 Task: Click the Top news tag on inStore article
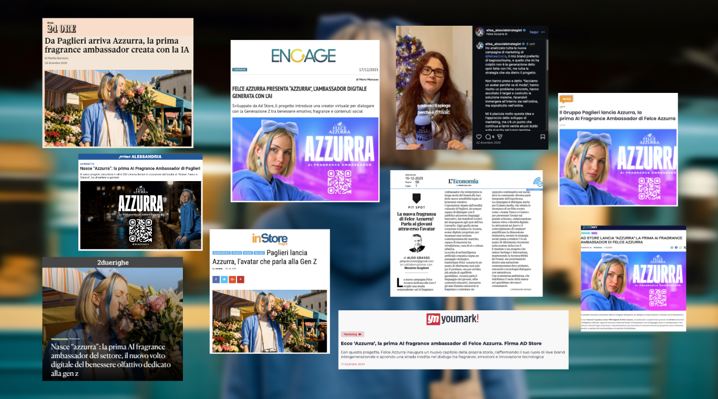259,253
